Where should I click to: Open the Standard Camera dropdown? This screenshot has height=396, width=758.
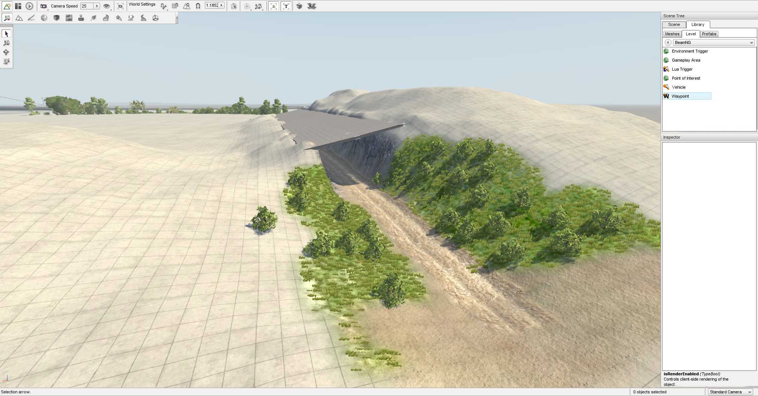pyautogui.click(x=730, y=392)
